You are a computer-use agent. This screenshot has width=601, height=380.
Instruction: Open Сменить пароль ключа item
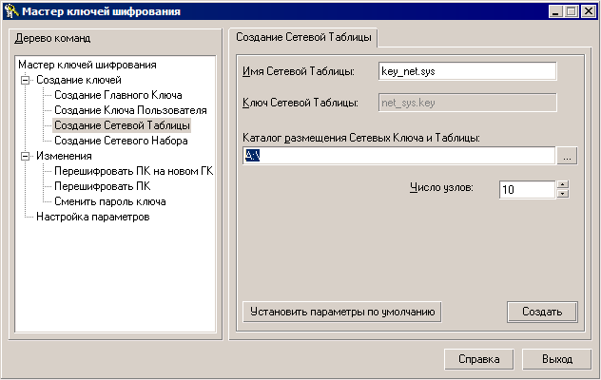click(x=110, y=201)
